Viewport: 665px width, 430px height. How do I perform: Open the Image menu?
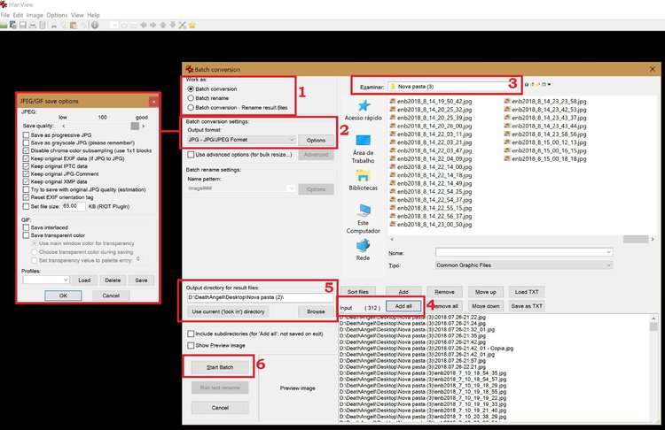coord(35,15)
